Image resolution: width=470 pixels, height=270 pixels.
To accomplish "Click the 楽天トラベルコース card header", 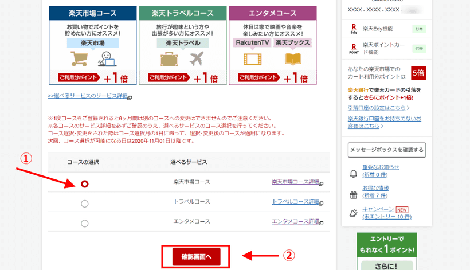I will point(182,13).
